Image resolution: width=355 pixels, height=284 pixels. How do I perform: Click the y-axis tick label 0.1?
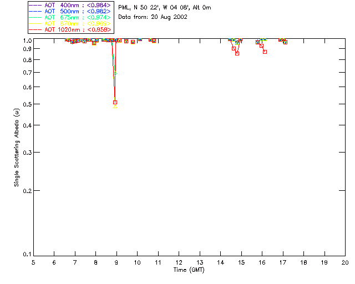click(27, 255)
